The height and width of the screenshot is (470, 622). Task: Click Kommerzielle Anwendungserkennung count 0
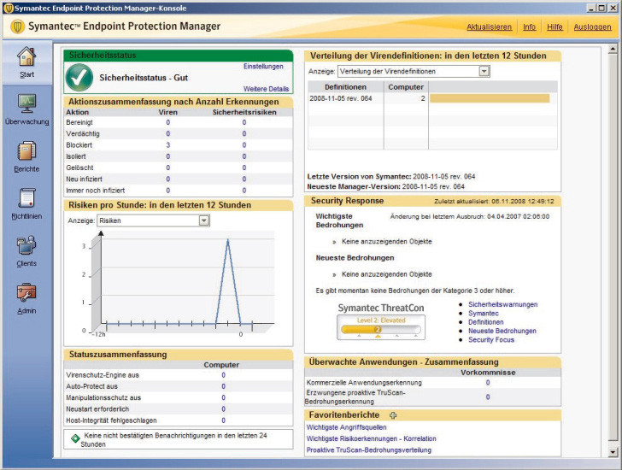(488, 383)
